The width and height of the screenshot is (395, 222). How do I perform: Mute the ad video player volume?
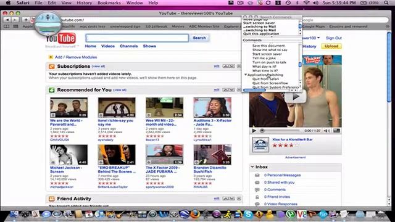click(x=326, y=131)
